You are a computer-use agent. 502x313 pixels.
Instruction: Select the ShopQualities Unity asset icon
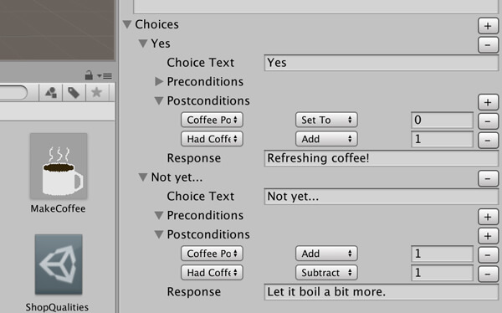coord(59,264)
